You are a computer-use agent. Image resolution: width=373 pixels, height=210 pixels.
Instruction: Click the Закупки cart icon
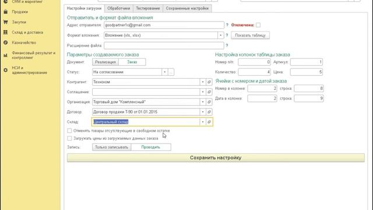coord(5,22)
